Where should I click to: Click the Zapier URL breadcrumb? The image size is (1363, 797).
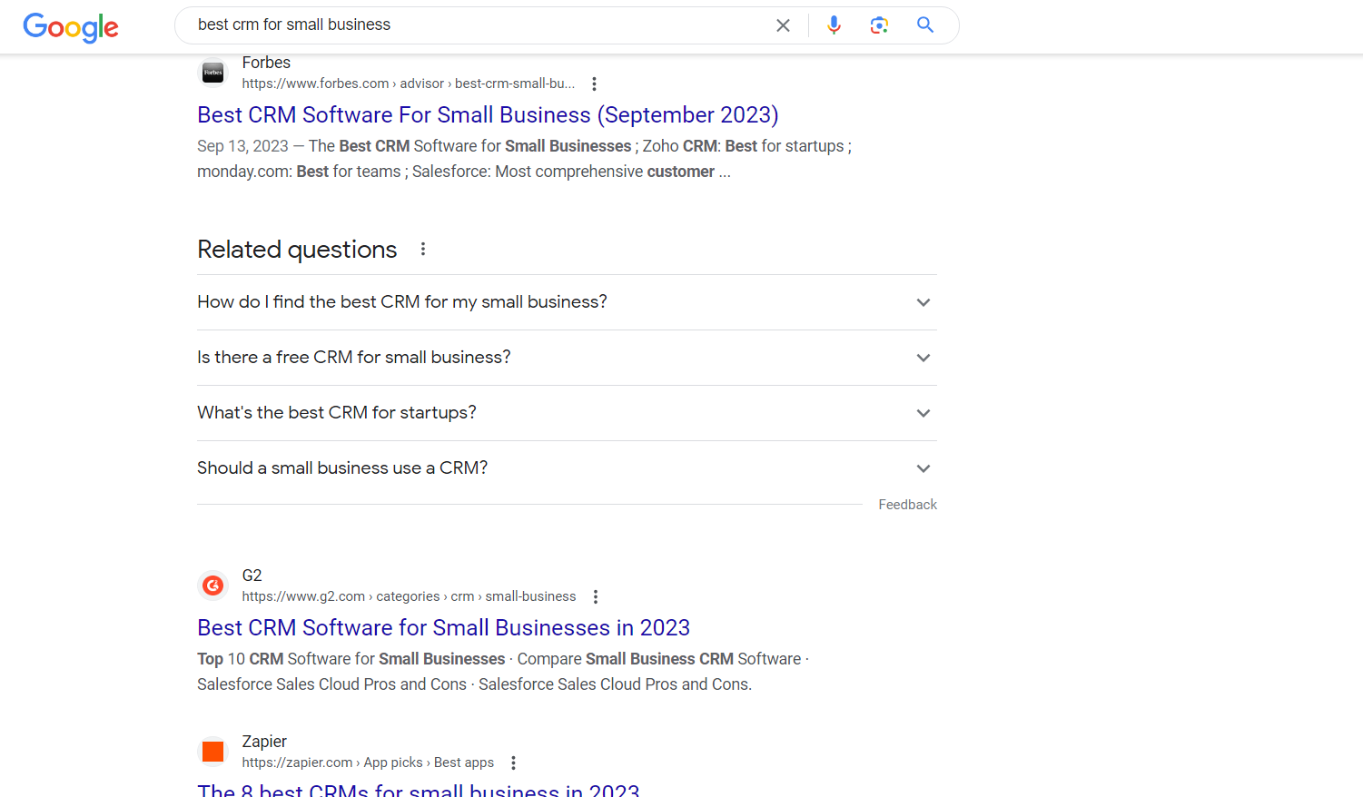coord(368,763)
